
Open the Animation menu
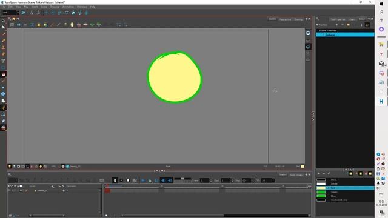point(68,7)
